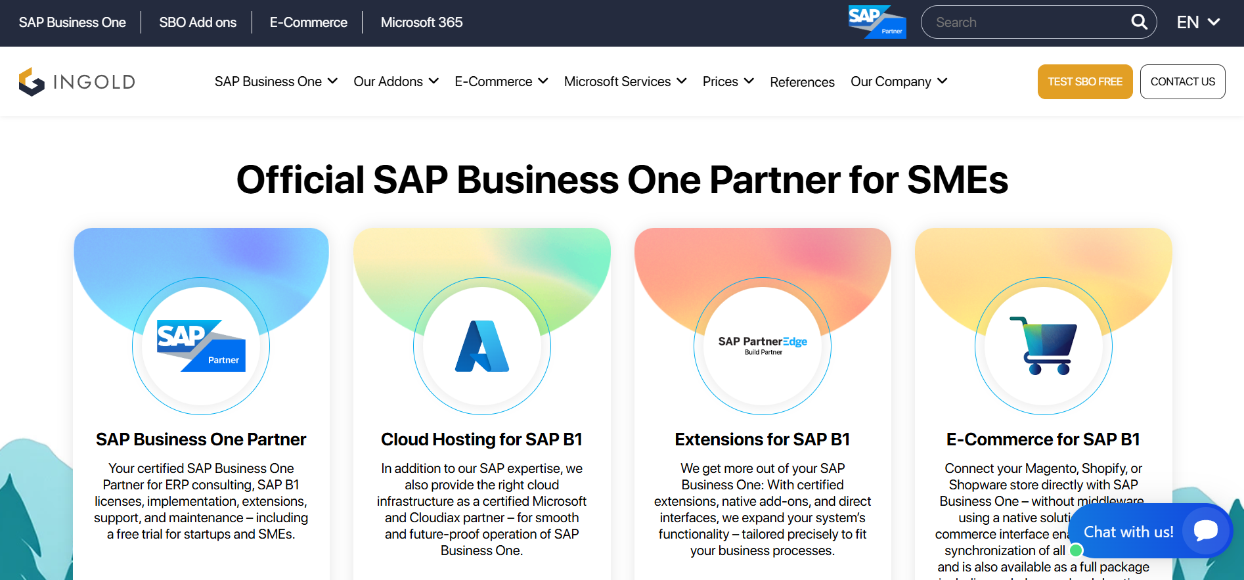Viewport: 1244px width, 580px height.
Task: Select Microsoft 365 in the top bar
Action: [x=422, y=22]
